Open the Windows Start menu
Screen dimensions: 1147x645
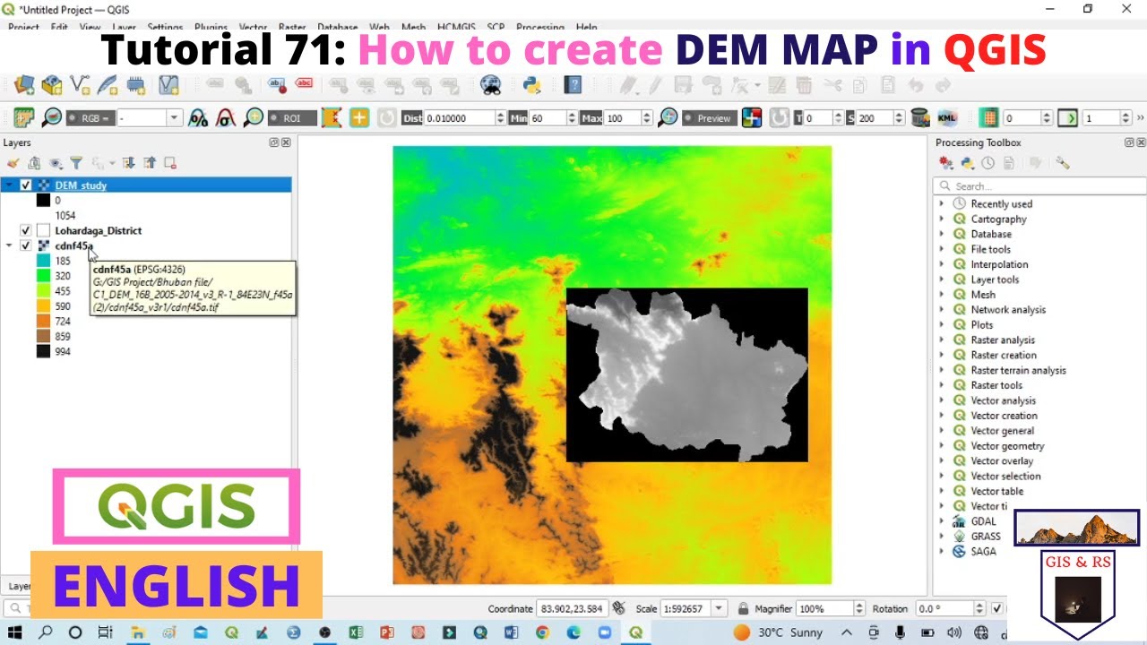16,632
